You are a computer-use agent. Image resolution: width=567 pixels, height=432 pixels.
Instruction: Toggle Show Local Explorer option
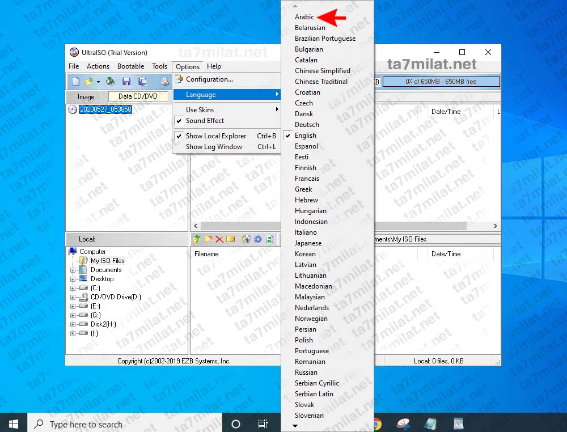point(227,136)
